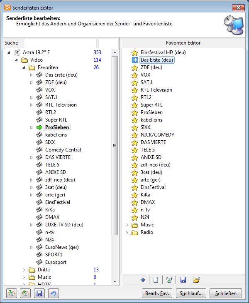Screen dimensions: 249x303
Task: Click the Favoriten Editor header
Action: point(183,43)
